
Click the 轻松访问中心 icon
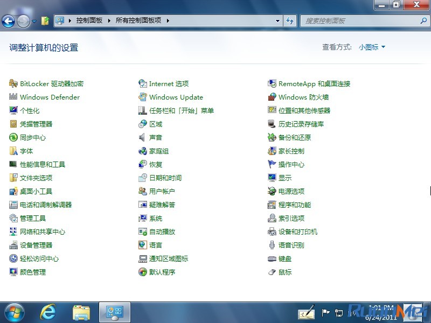(x=13, y=258)
